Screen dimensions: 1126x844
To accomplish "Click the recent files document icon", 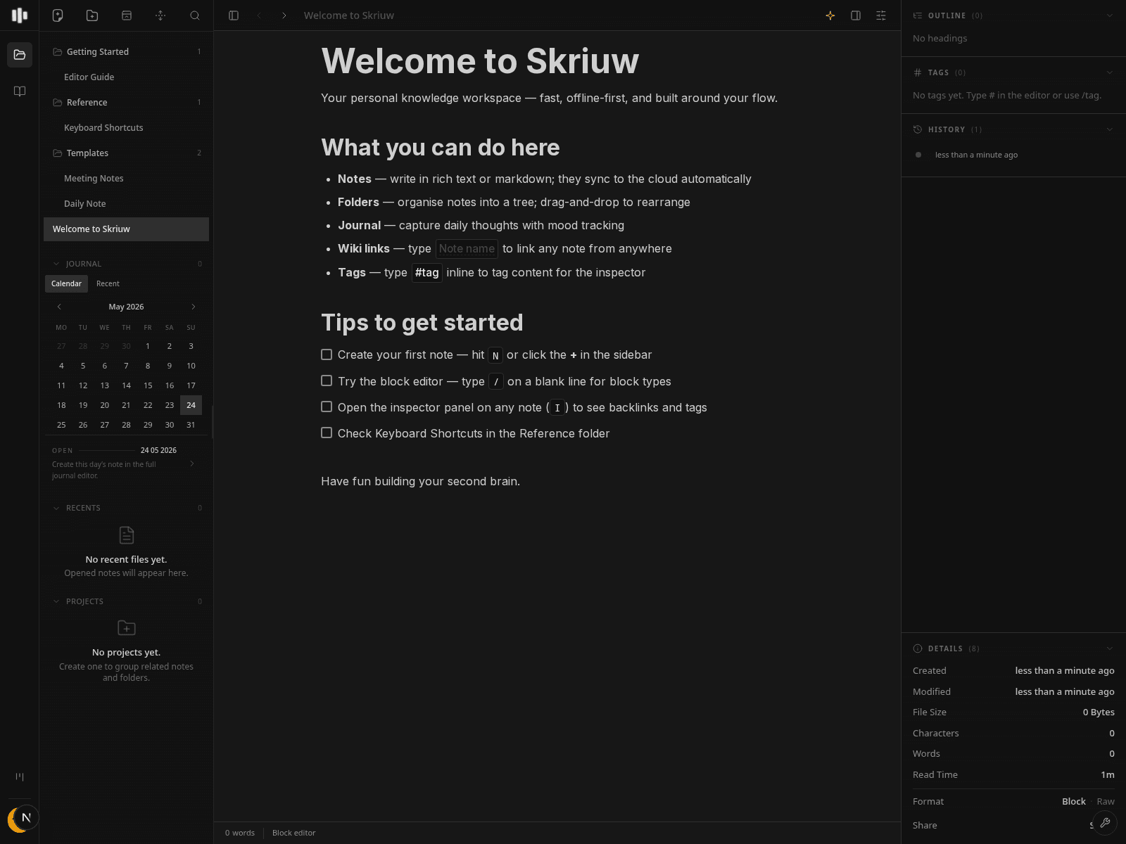I will pos(127,535).
